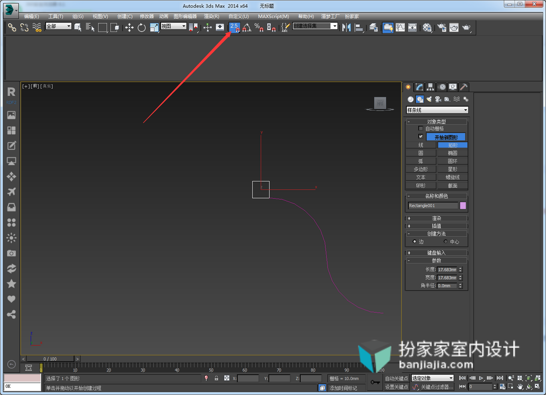The image size is (546, 395).
Task: Toggle 自动关键点 auto key mode
Action: [397, 378]
